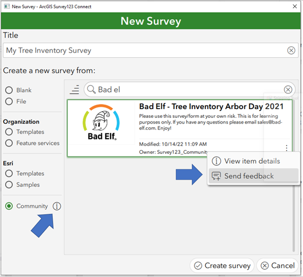Click the Cancel button
This screenshot has height=277, width=303.
(277, 266)
